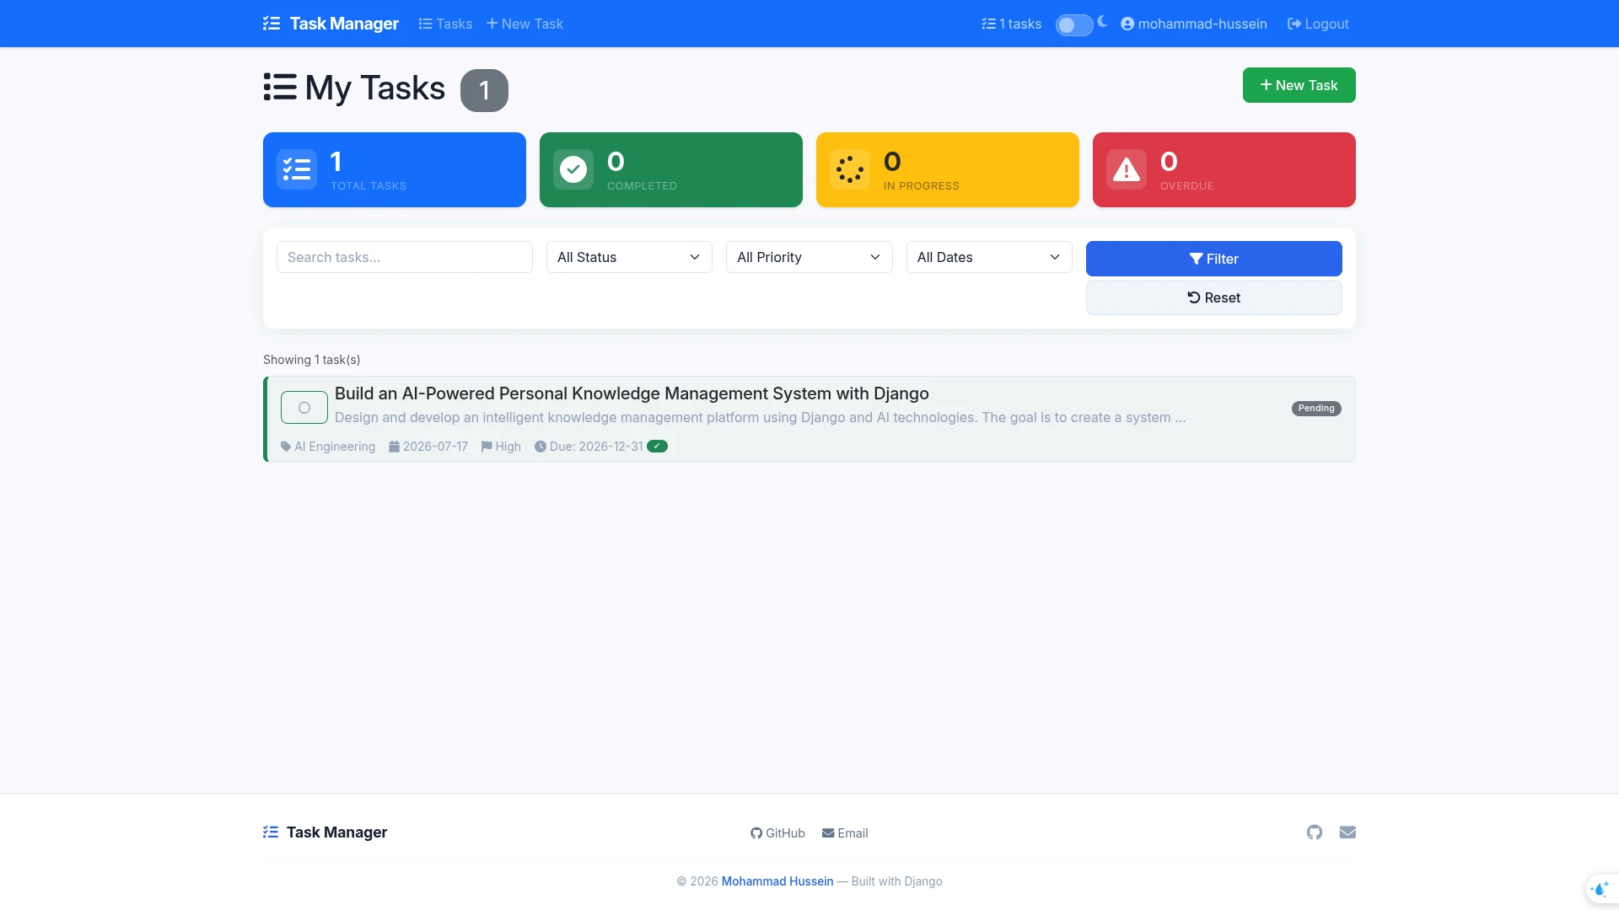
Task: Open the All Dates dropdown
Action: click(x=989, y=257)
